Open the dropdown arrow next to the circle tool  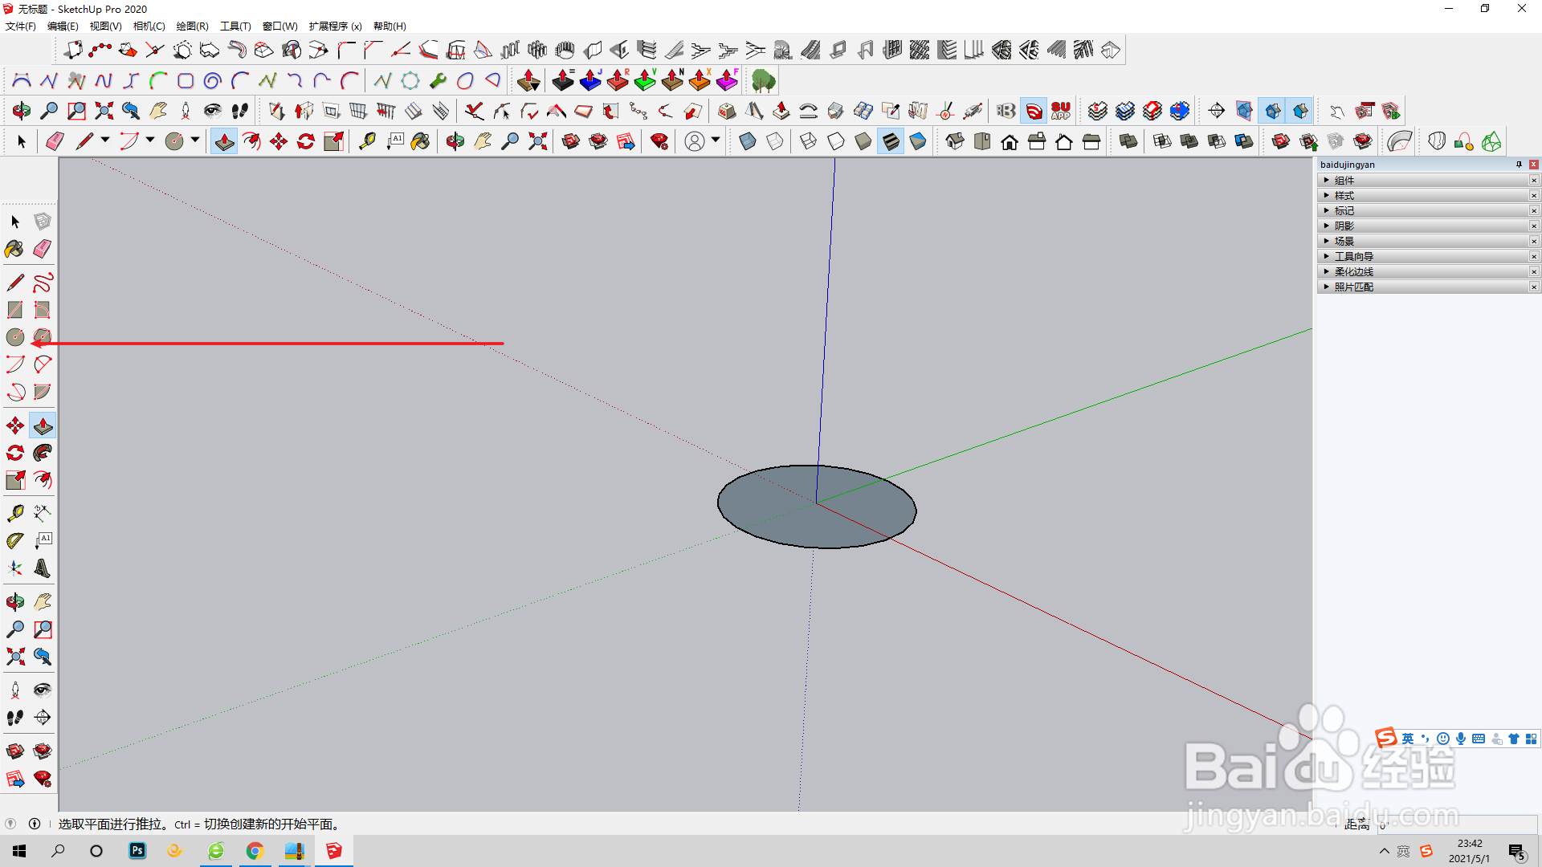point(195,140)
